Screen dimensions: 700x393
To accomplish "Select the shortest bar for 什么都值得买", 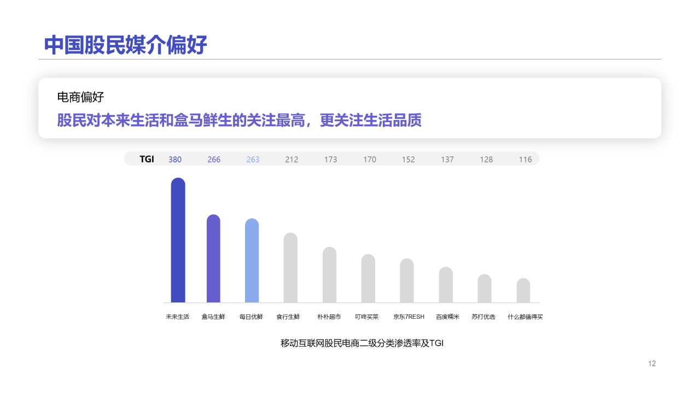I will (523, 290).
